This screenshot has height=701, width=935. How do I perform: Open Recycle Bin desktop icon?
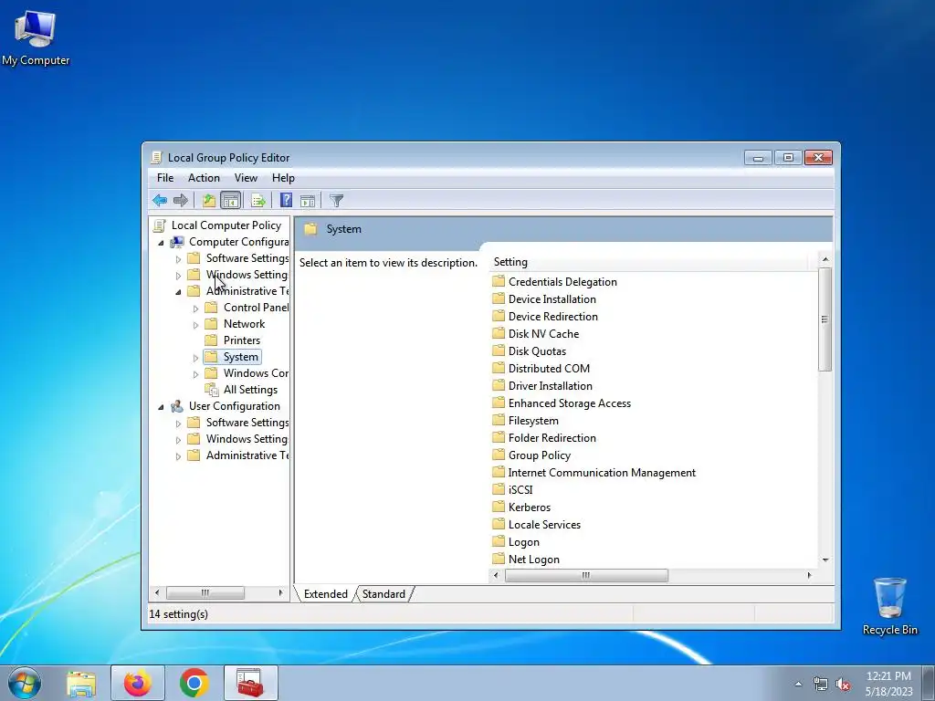[x=889, y=606]
